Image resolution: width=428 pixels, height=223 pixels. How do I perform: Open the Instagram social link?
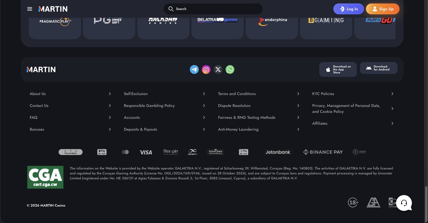[x=206, y=69]
